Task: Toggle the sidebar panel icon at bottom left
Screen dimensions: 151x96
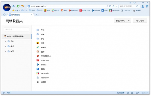Action: pyautogui.click(x=4, y=93)
